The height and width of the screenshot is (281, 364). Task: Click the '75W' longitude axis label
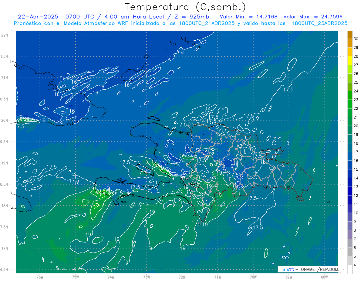tap(76, 277)
